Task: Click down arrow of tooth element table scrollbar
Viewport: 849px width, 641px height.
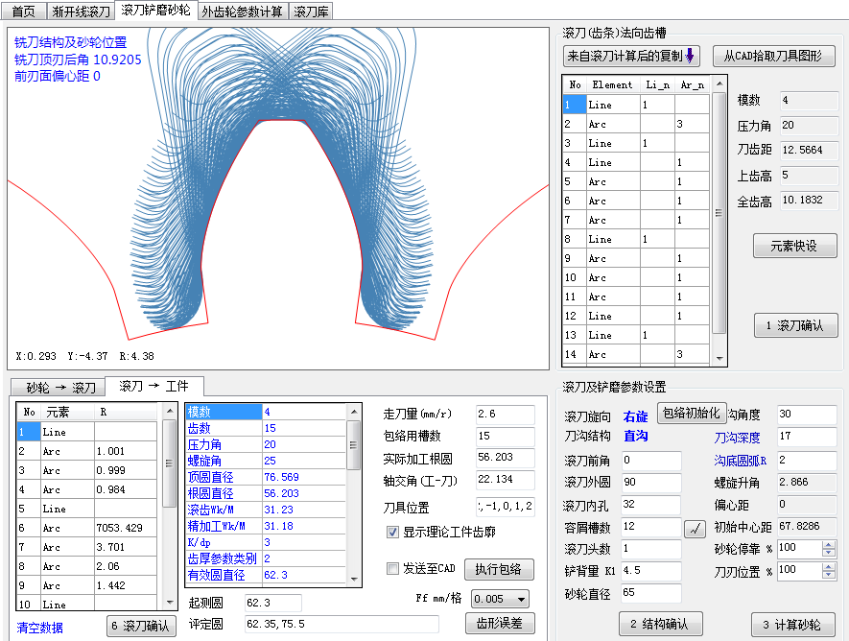Action: (x=719, y=358)
